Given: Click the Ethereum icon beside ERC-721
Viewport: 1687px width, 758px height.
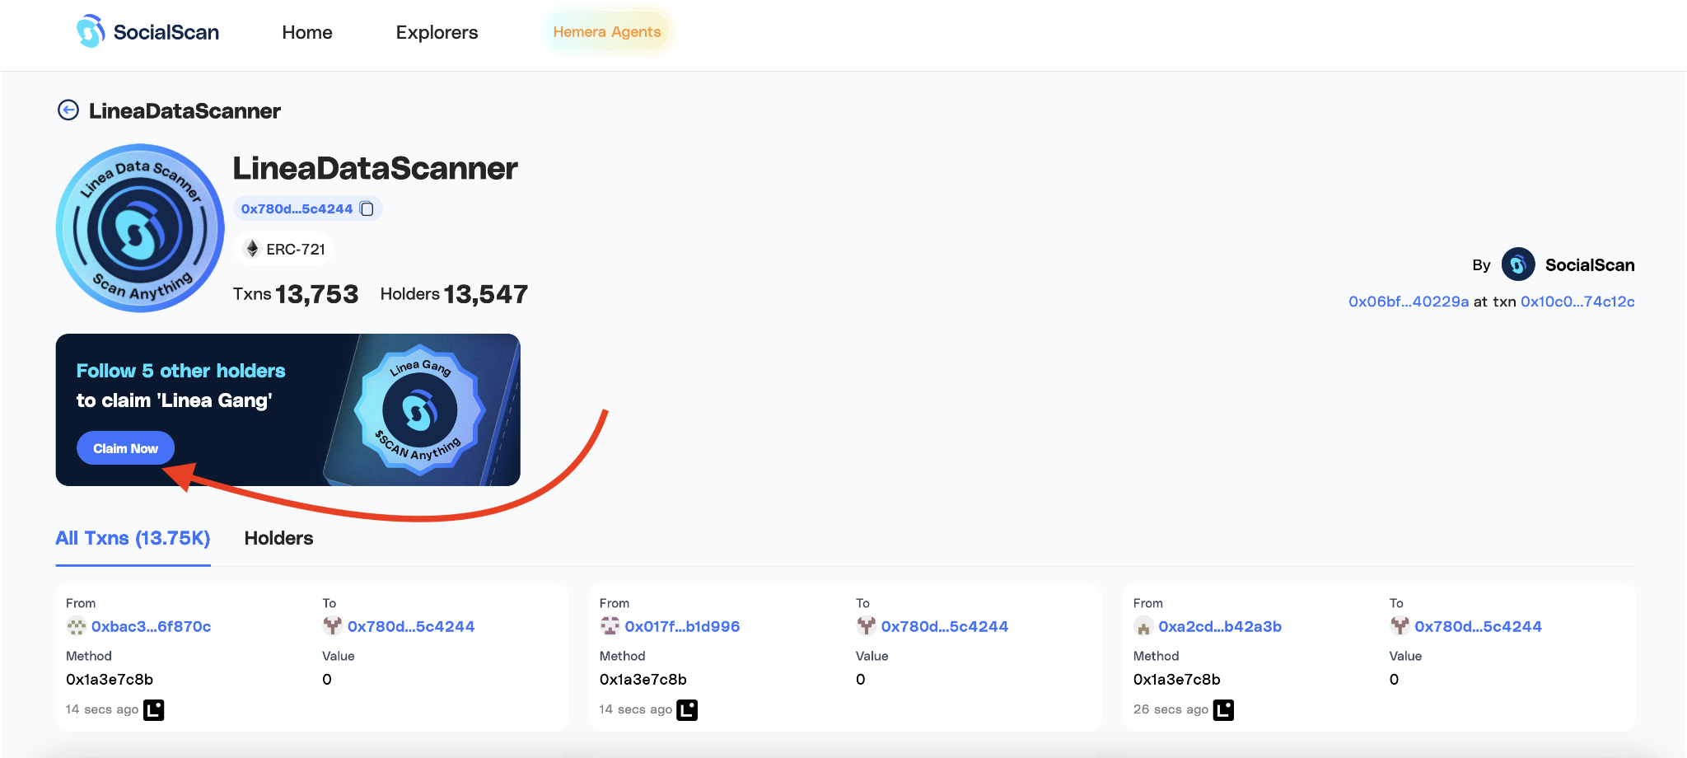Looking at the screenshot, I should [x=253, y=249].
